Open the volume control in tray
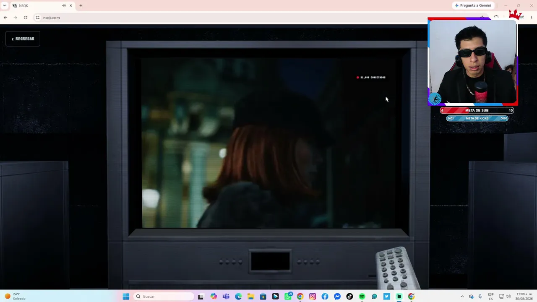The width and height of the screenshot is (537, 302). [x=508, y=297]
